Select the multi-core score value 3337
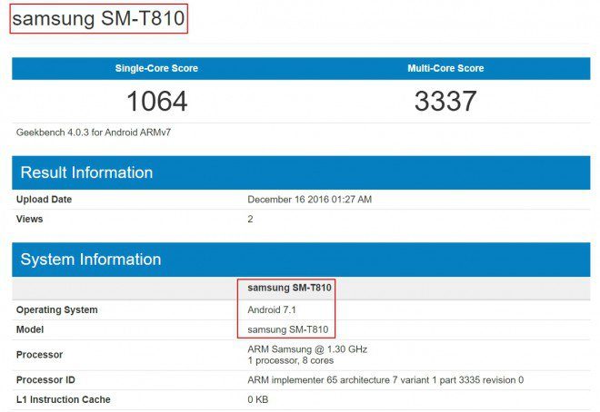Viewport: 600px width, 412px height. (x=445, y=101)
